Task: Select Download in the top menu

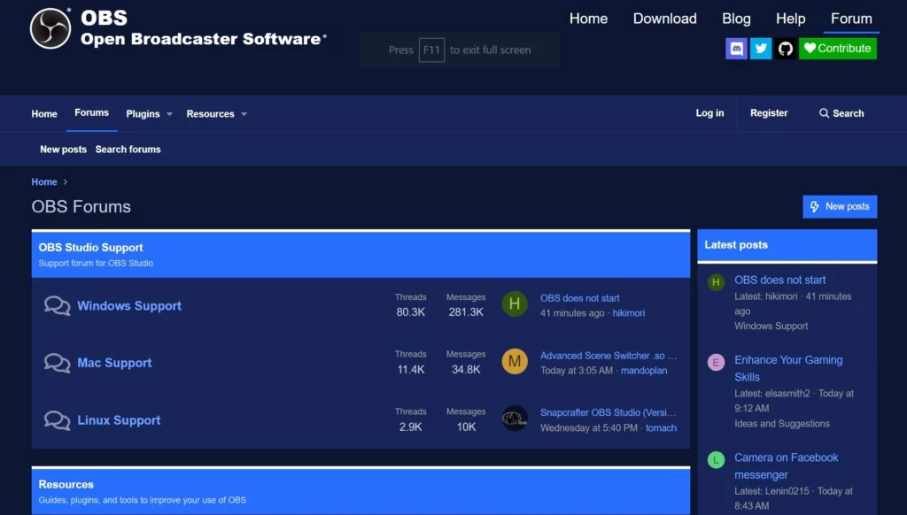Action: [664, 19]
